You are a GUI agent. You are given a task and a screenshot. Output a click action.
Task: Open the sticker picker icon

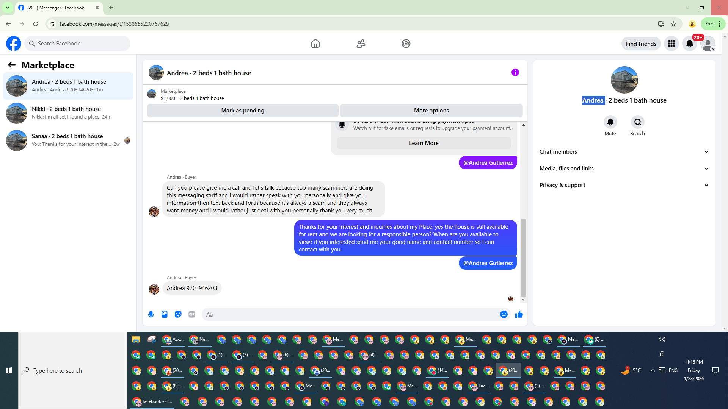[178, 314]
